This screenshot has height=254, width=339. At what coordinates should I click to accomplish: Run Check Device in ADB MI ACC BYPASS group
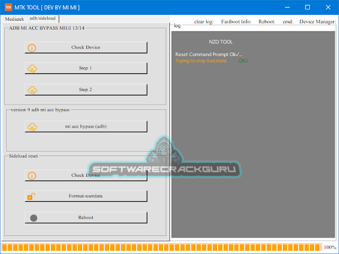coord(86,48)
